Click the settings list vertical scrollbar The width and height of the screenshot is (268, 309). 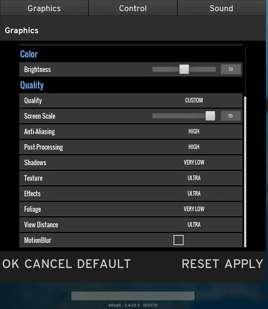click(245, 171)
